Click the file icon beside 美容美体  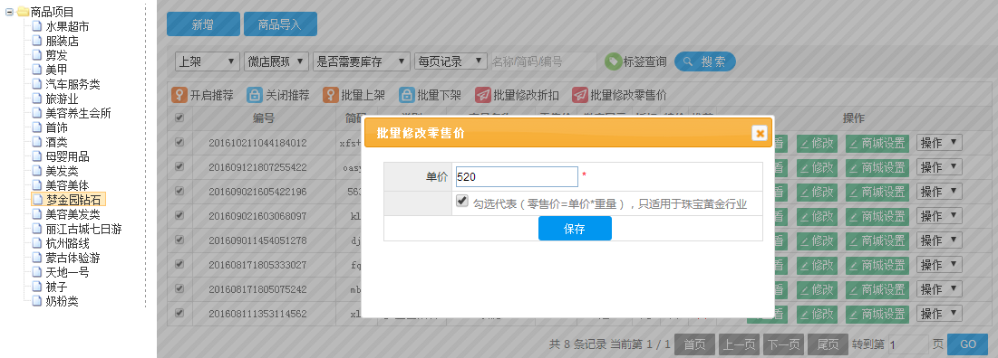point(37,185)
